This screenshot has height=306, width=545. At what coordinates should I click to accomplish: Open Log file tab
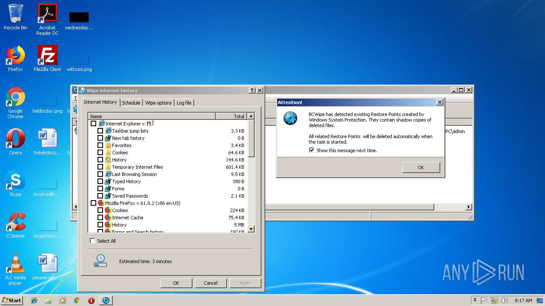pos(184,103)
